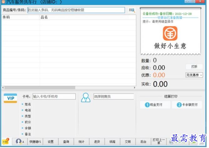Click the user account A button

click(x=20, y=142)
